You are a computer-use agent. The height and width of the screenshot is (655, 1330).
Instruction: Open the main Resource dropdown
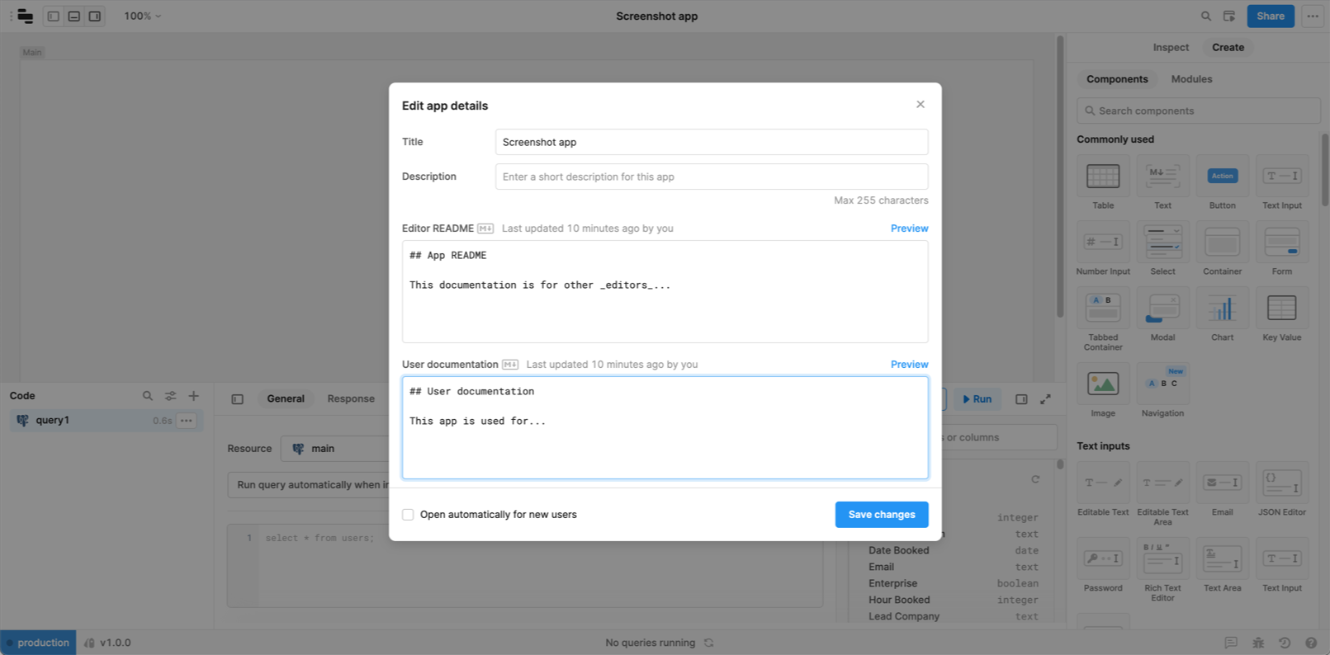pos(335,449)
